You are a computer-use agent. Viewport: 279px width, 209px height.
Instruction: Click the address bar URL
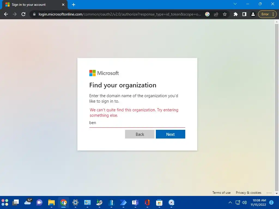pyautogui.click(x=120, y=14)
